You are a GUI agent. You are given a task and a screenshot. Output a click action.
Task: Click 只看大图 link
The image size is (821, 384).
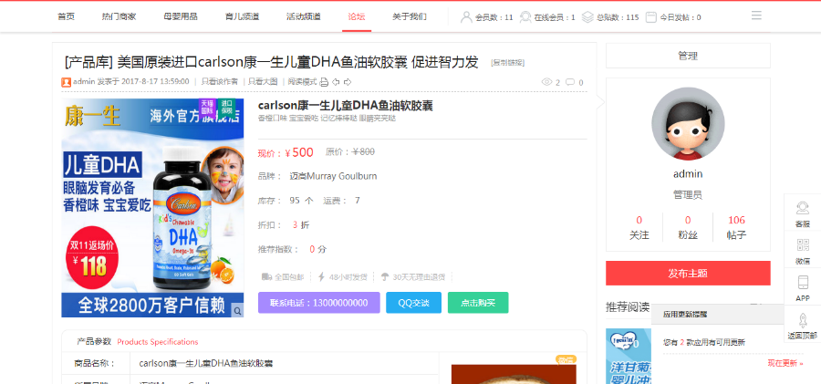pyautogui.click(x=263, y=82)
